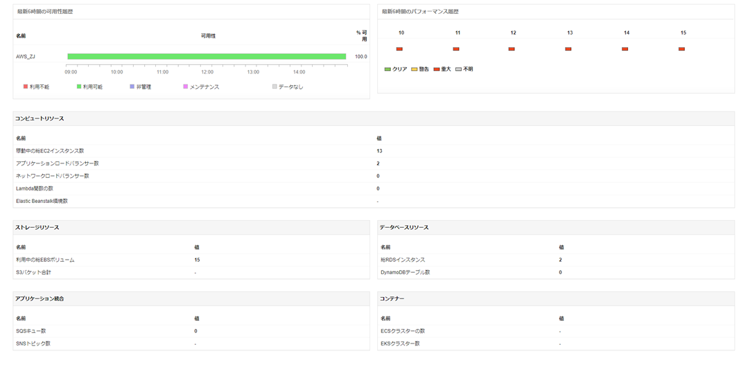
Task: Click the critical status icon under hour 12
Action: pos(512,49)
